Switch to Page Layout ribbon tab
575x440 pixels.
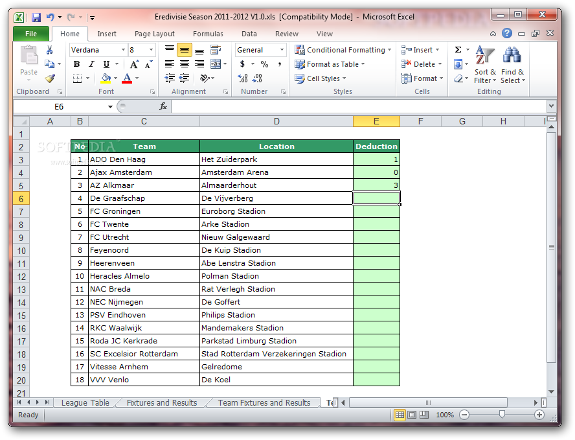(x=154, y=34)
